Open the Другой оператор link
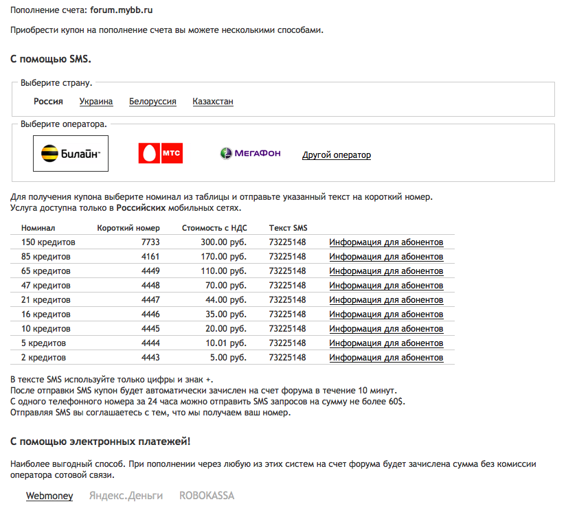Screen dimensions: 566x515 tap(337, 154)
